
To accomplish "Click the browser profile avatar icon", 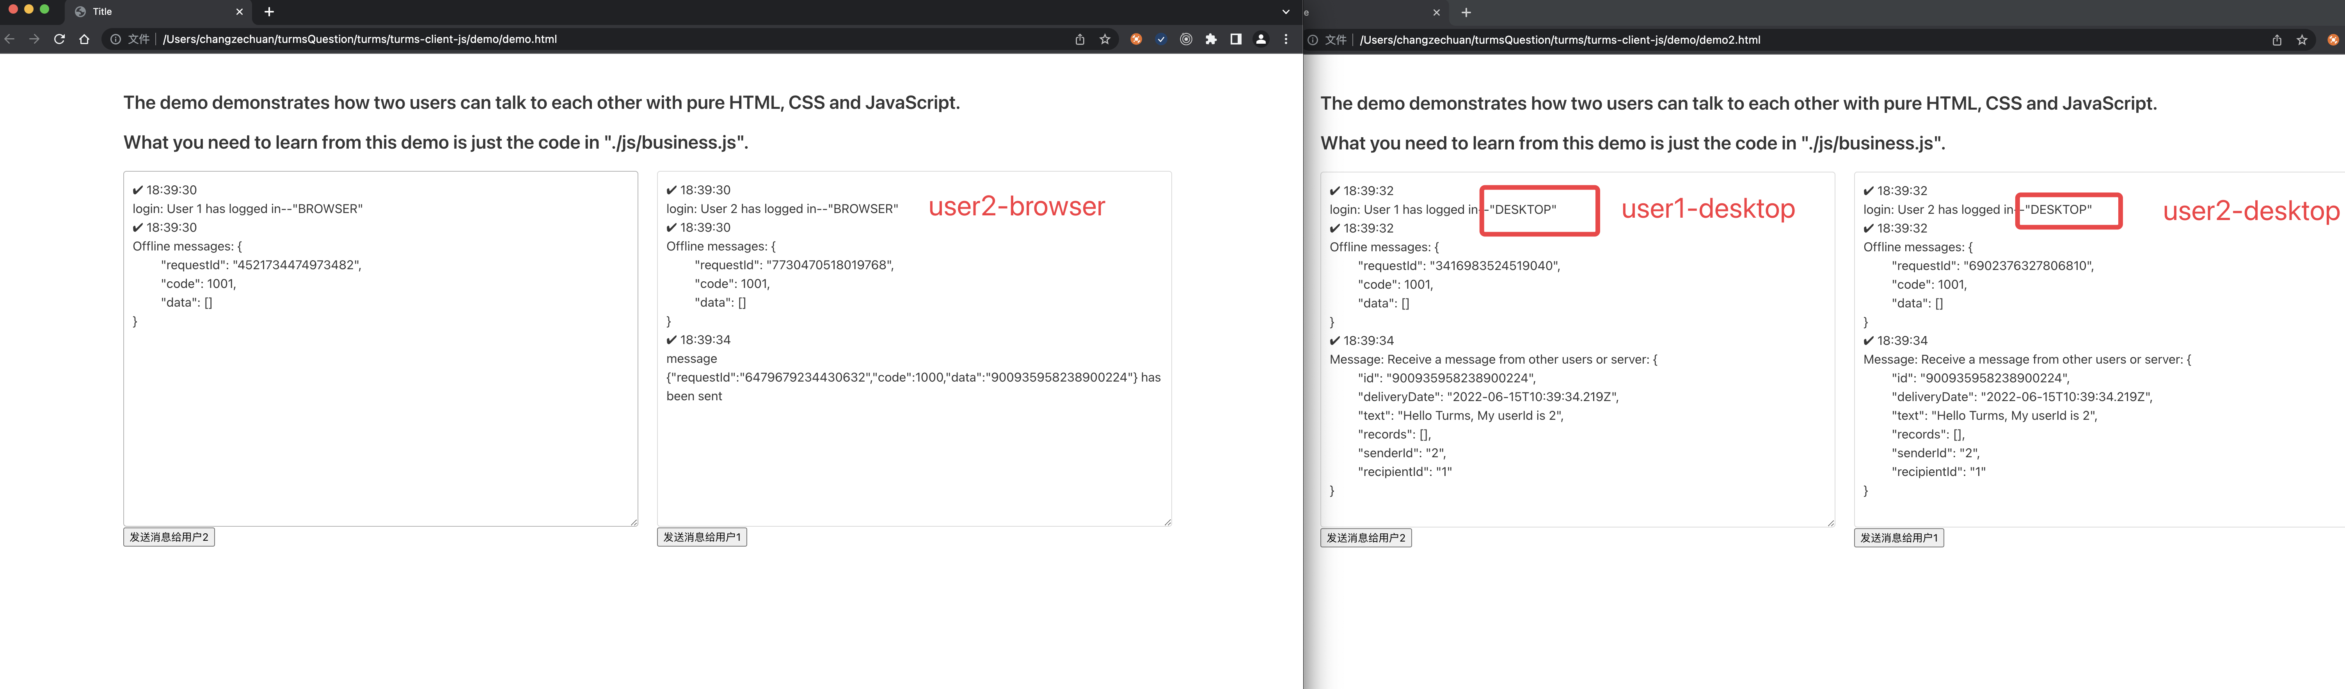I will (1260, 39).
